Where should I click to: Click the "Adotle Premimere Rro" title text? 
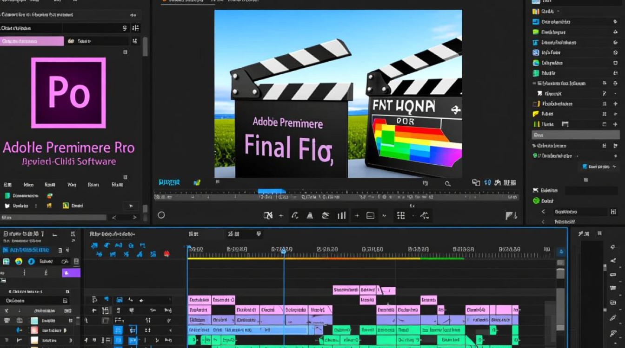[x=69, y=148]
